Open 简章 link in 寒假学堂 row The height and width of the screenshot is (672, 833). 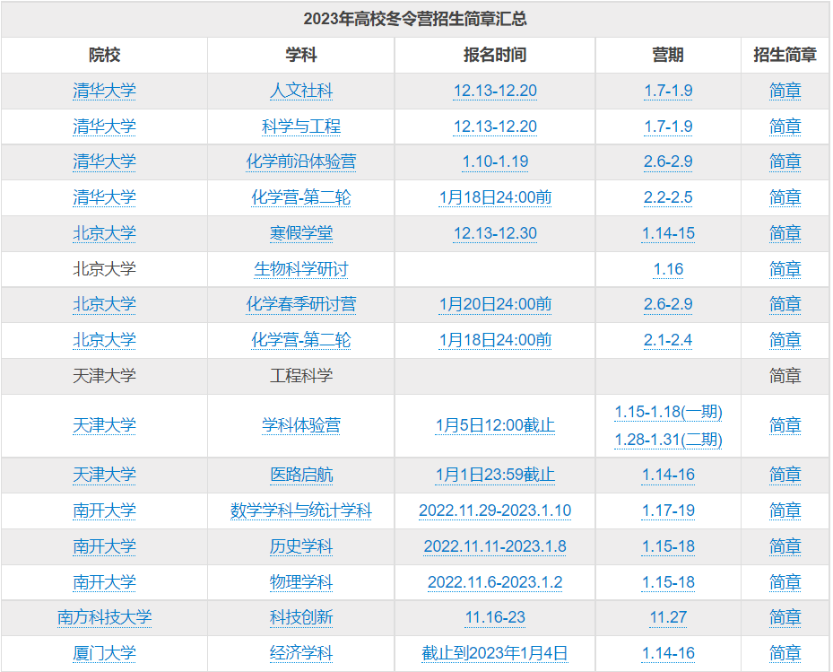(x=785, y=233)
